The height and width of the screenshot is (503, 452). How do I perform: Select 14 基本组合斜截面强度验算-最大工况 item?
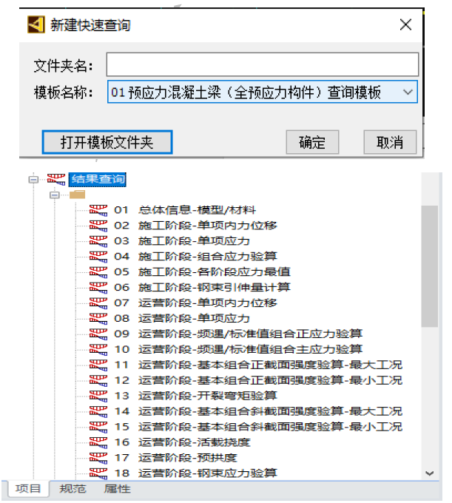click(x=258, y=411)
